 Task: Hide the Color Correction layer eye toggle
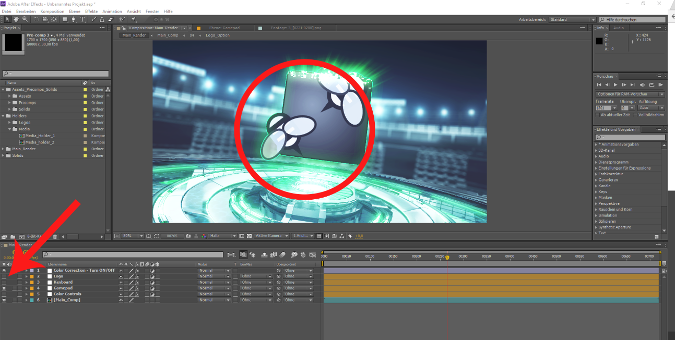point(4,271)
